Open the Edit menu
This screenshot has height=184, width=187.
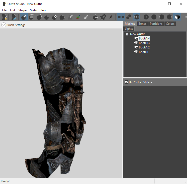click(13, 10)
